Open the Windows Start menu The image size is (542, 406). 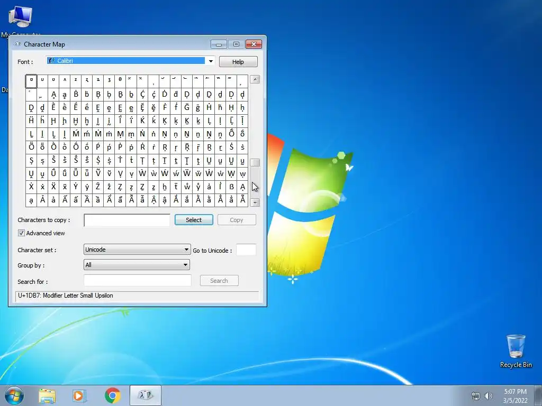pos(14,395)
